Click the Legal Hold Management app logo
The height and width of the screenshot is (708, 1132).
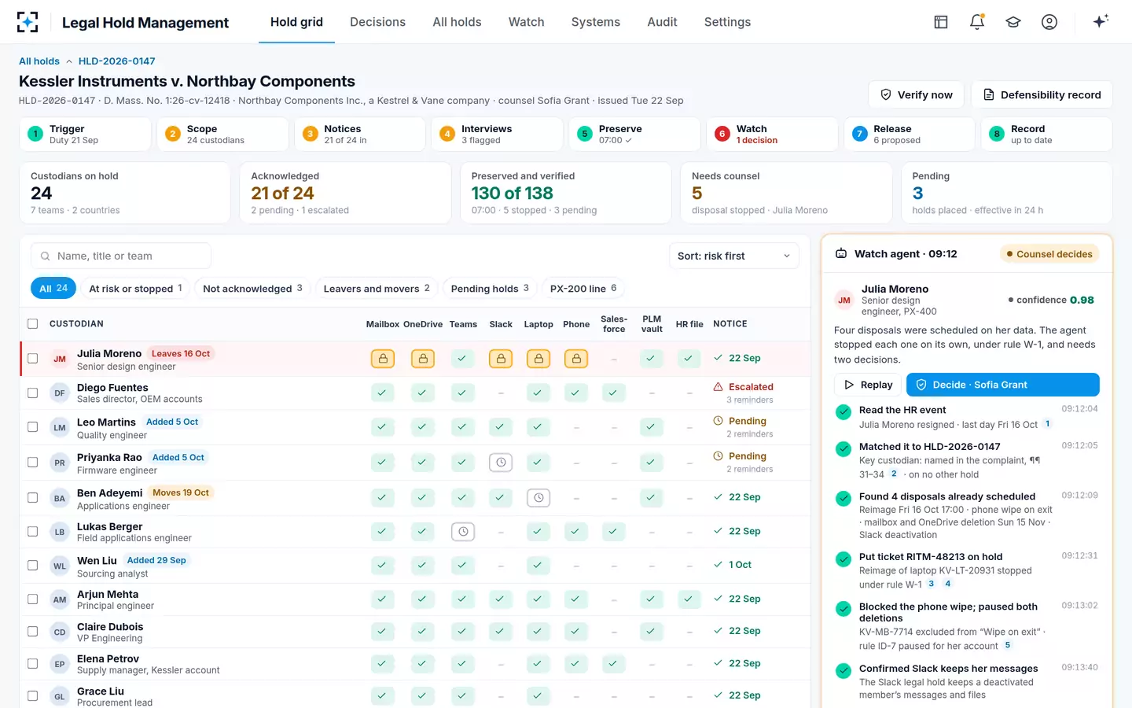pos(28,22)
